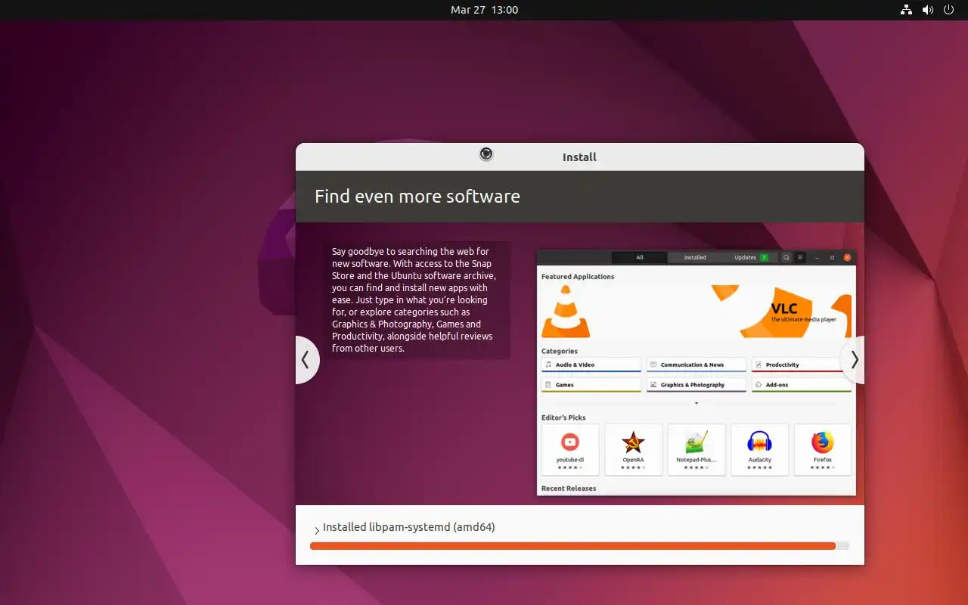Open the power menu icon
Screen dimensions: 968x605
coord(948,10)
